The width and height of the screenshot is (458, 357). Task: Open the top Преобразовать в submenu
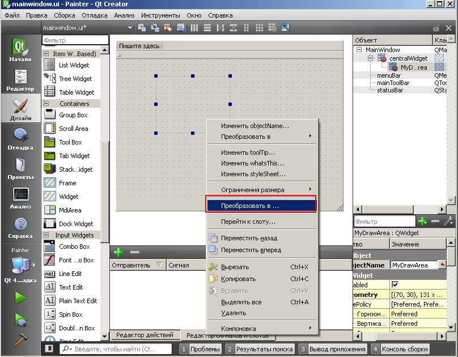pos(262,137)
